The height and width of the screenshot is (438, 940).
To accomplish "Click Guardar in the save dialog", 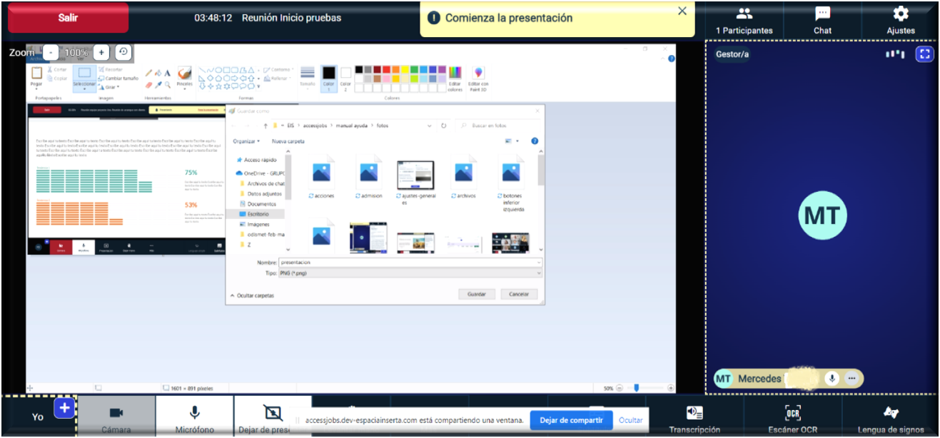I will [x=477, y=294].
